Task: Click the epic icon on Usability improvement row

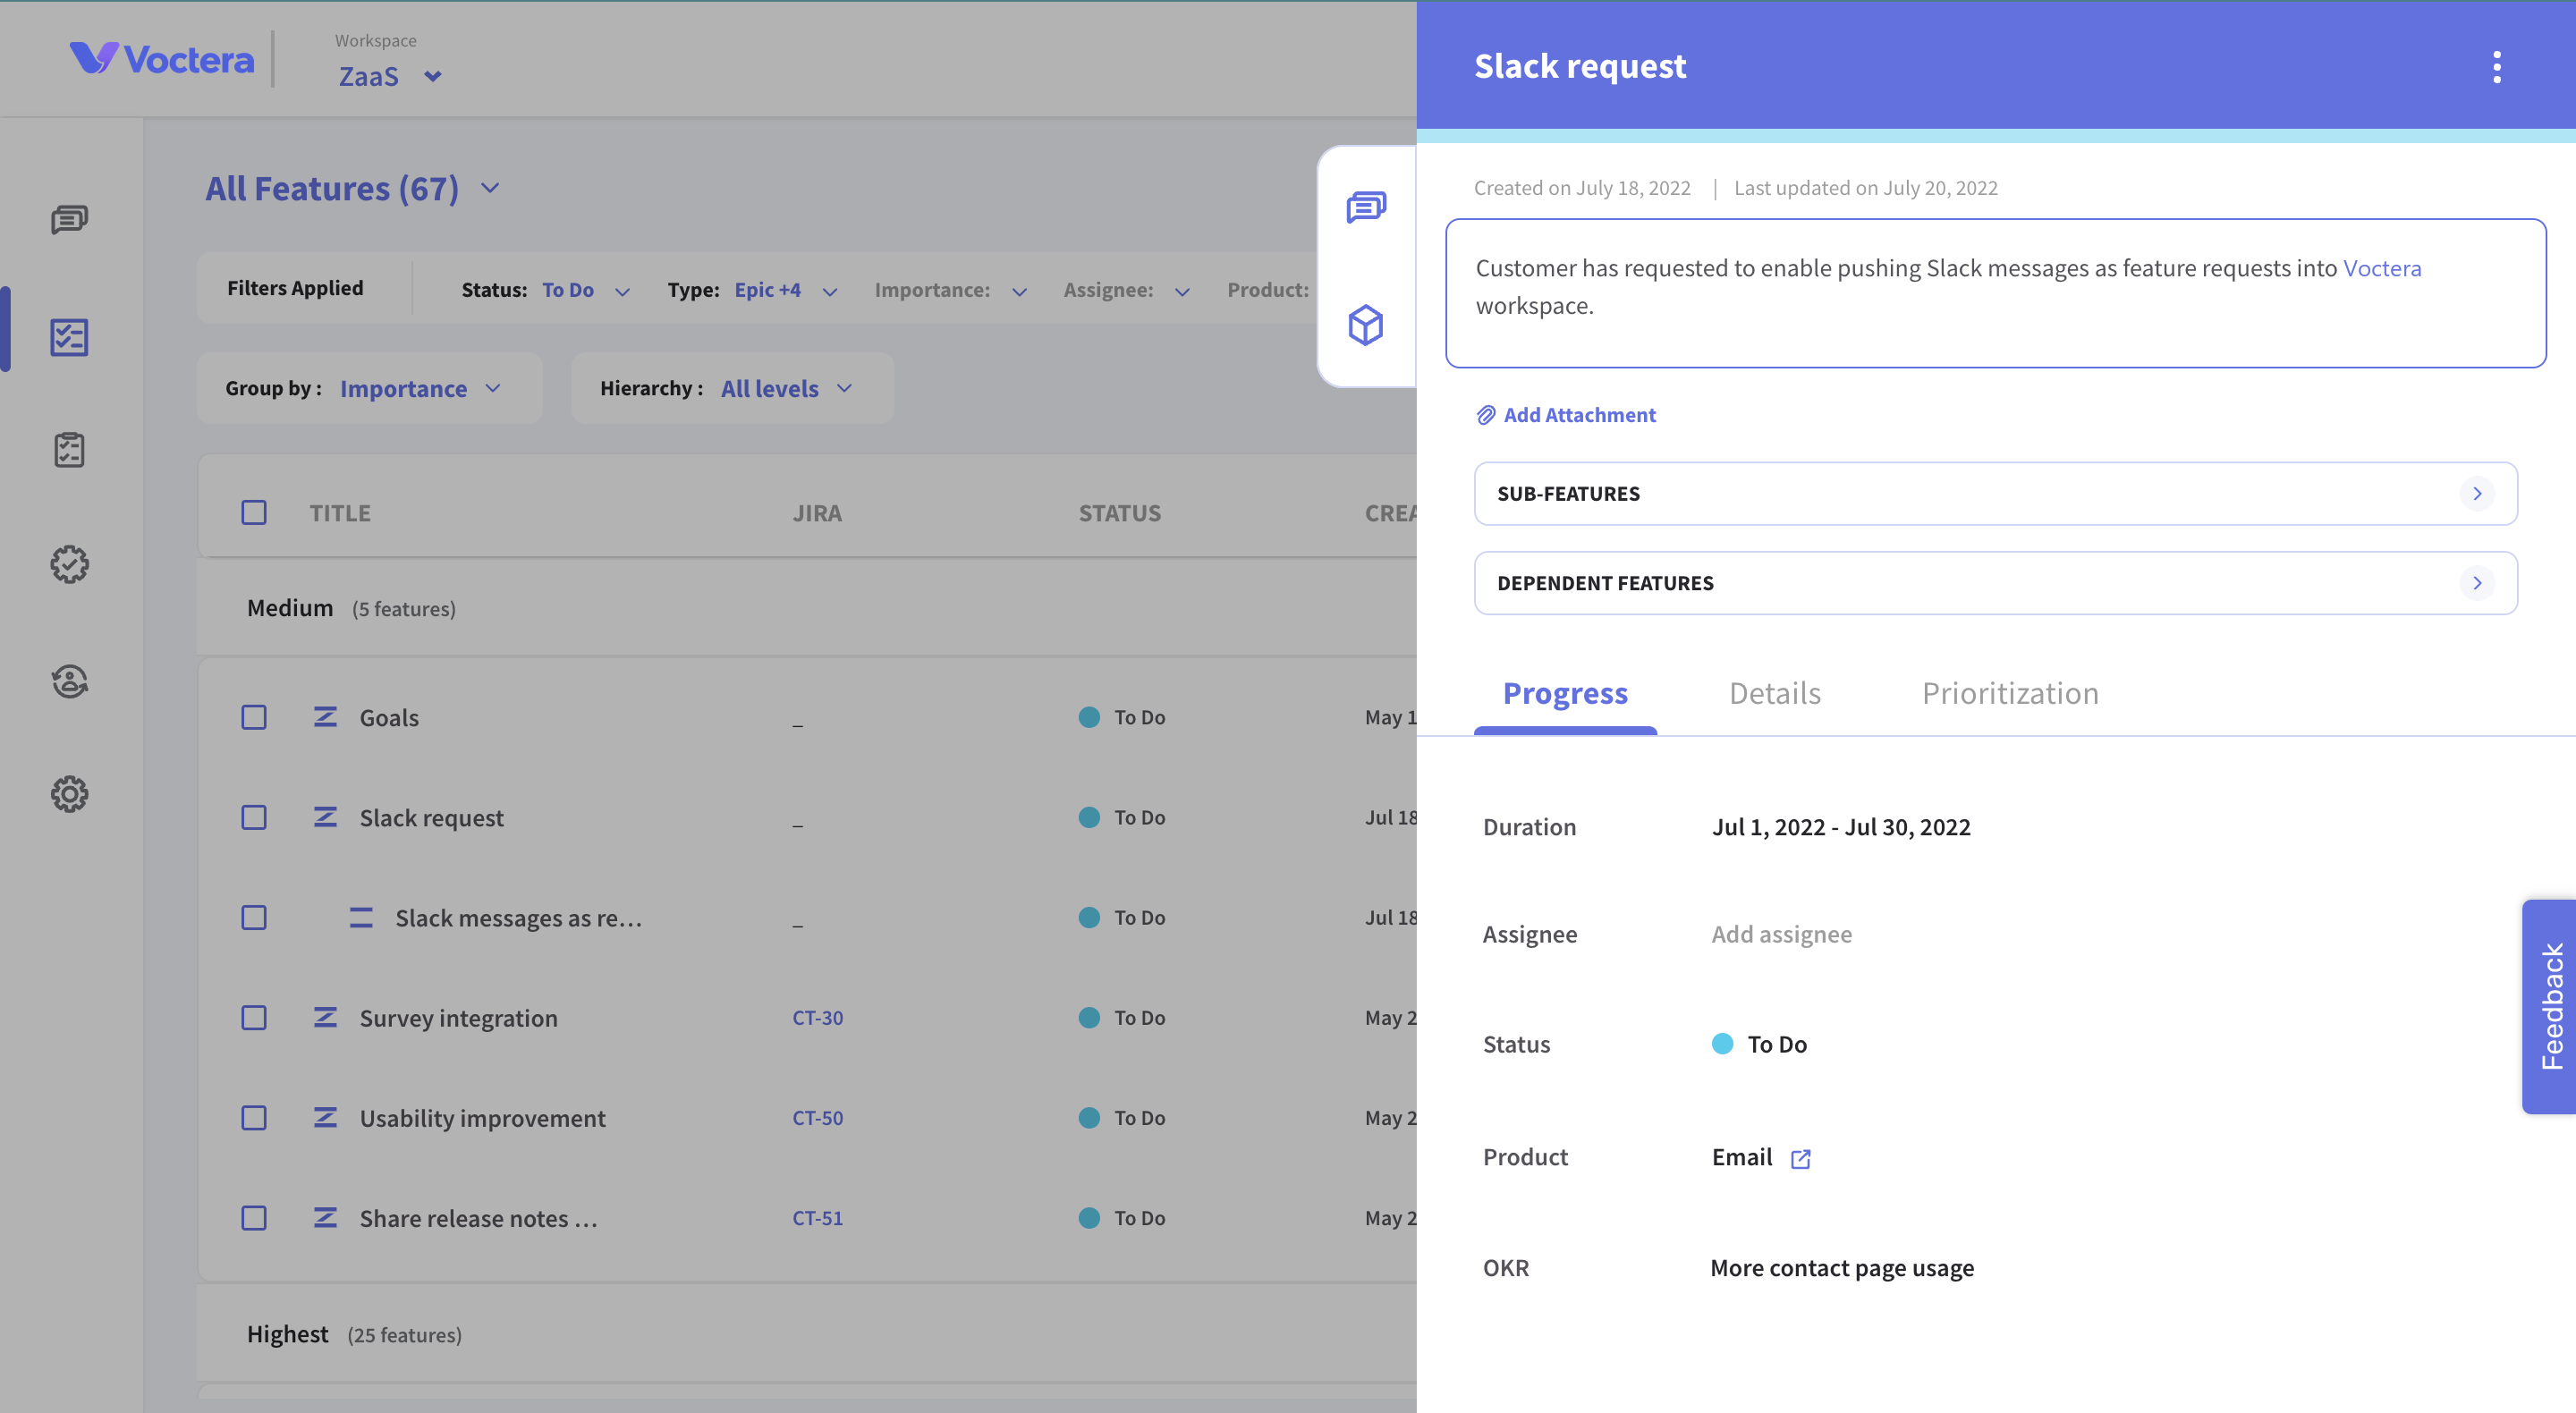Action: (325, 1117)
